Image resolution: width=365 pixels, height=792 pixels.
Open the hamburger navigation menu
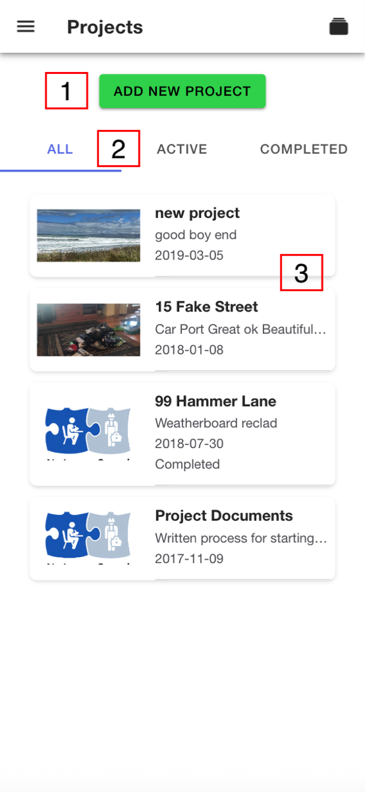coord(26,26)
